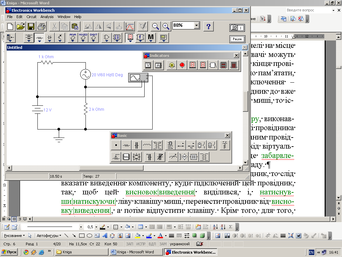Viewport: 342px width, 257px height.
Task: Click the Help question mark icon
Action: coord(208,26)
